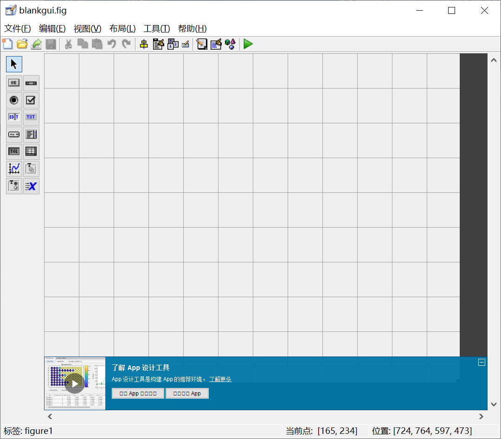Screen dimensions: 501x439
Task: Open an existing figure file
Action: pos(22,44)
